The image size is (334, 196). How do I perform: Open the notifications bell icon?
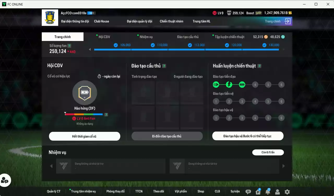click(x=267, y=192)
